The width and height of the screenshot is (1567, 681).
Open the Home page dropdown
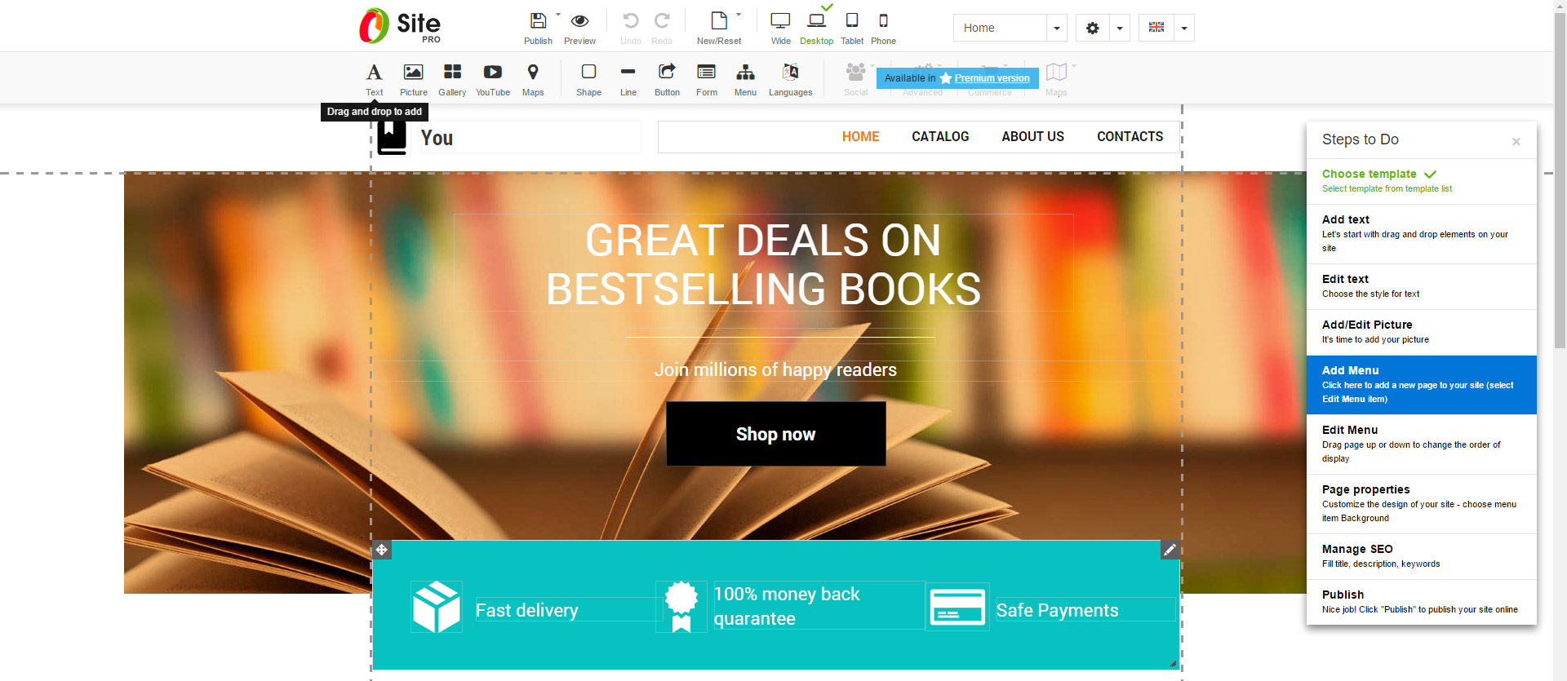(x=1056, y=29)
